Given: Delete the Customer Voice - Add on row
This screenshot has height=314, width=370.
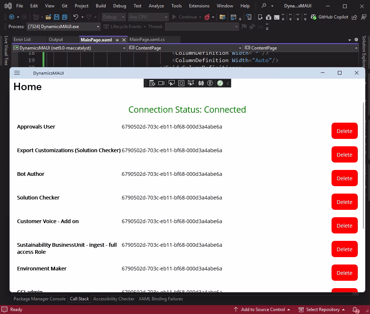Looking at the screenshot, I should [344, 226].
